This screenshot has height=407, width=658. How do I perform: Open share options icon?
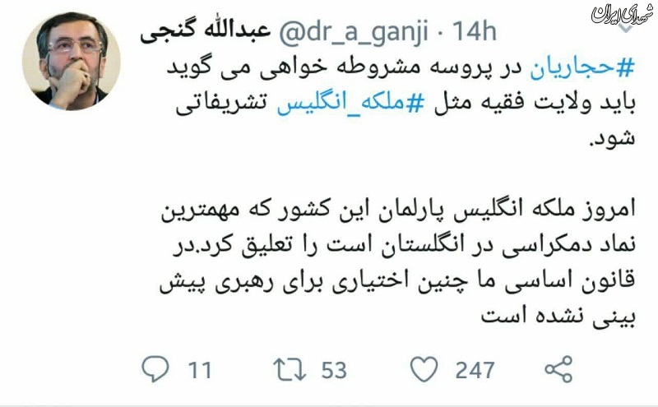pyautogui.click(x=558, y=369)
